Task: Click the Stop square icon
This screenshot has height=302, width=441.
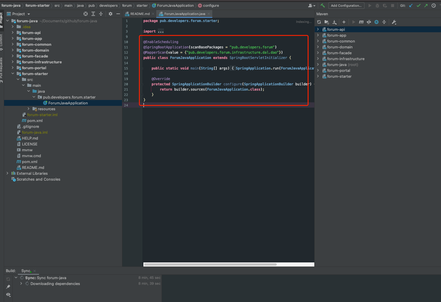Action: (x=393, y=6)
